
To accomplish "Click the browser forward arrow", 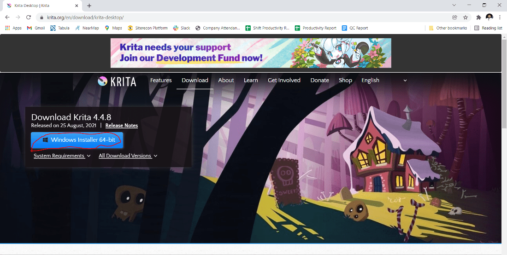I will click(18, 17).
